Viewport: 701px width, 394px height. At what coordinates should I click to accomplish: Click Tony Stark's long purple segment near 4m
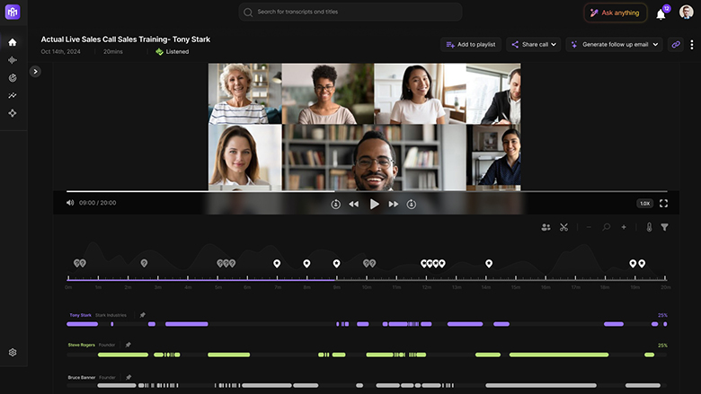(x=186, y=324)
